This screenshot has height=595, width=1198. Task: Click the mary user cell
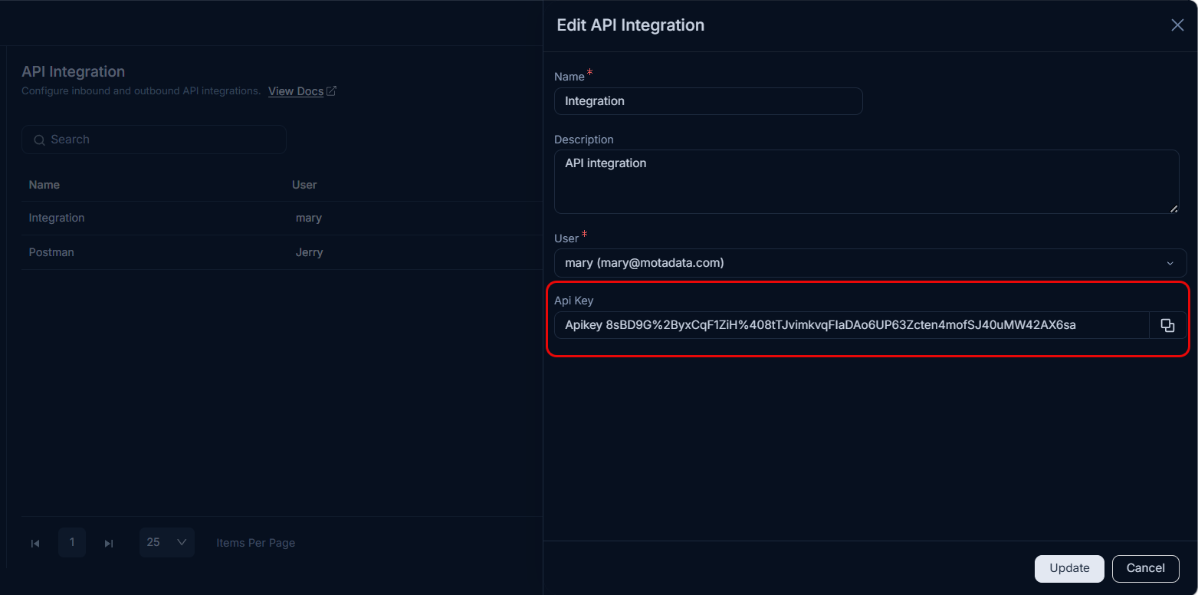[309, 218]
